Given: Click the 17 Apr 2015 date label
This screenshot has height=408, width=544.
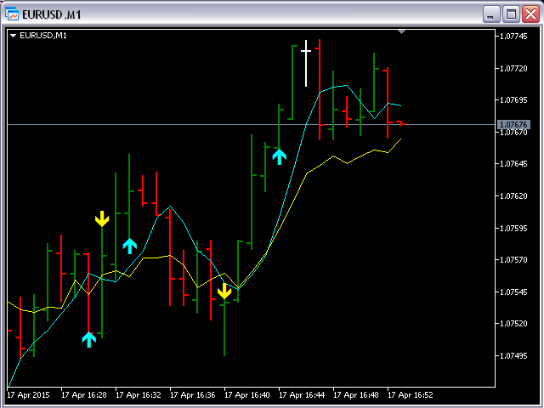Looking at the screenshot, I should pyautogui.click(x=28, y=395).
